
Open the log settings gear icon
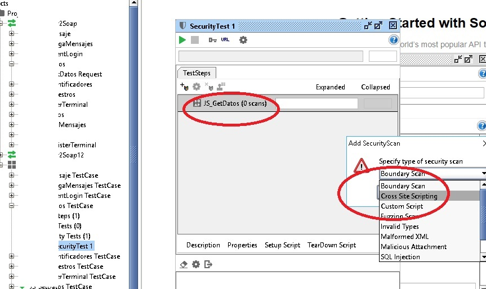click(196, 264)
